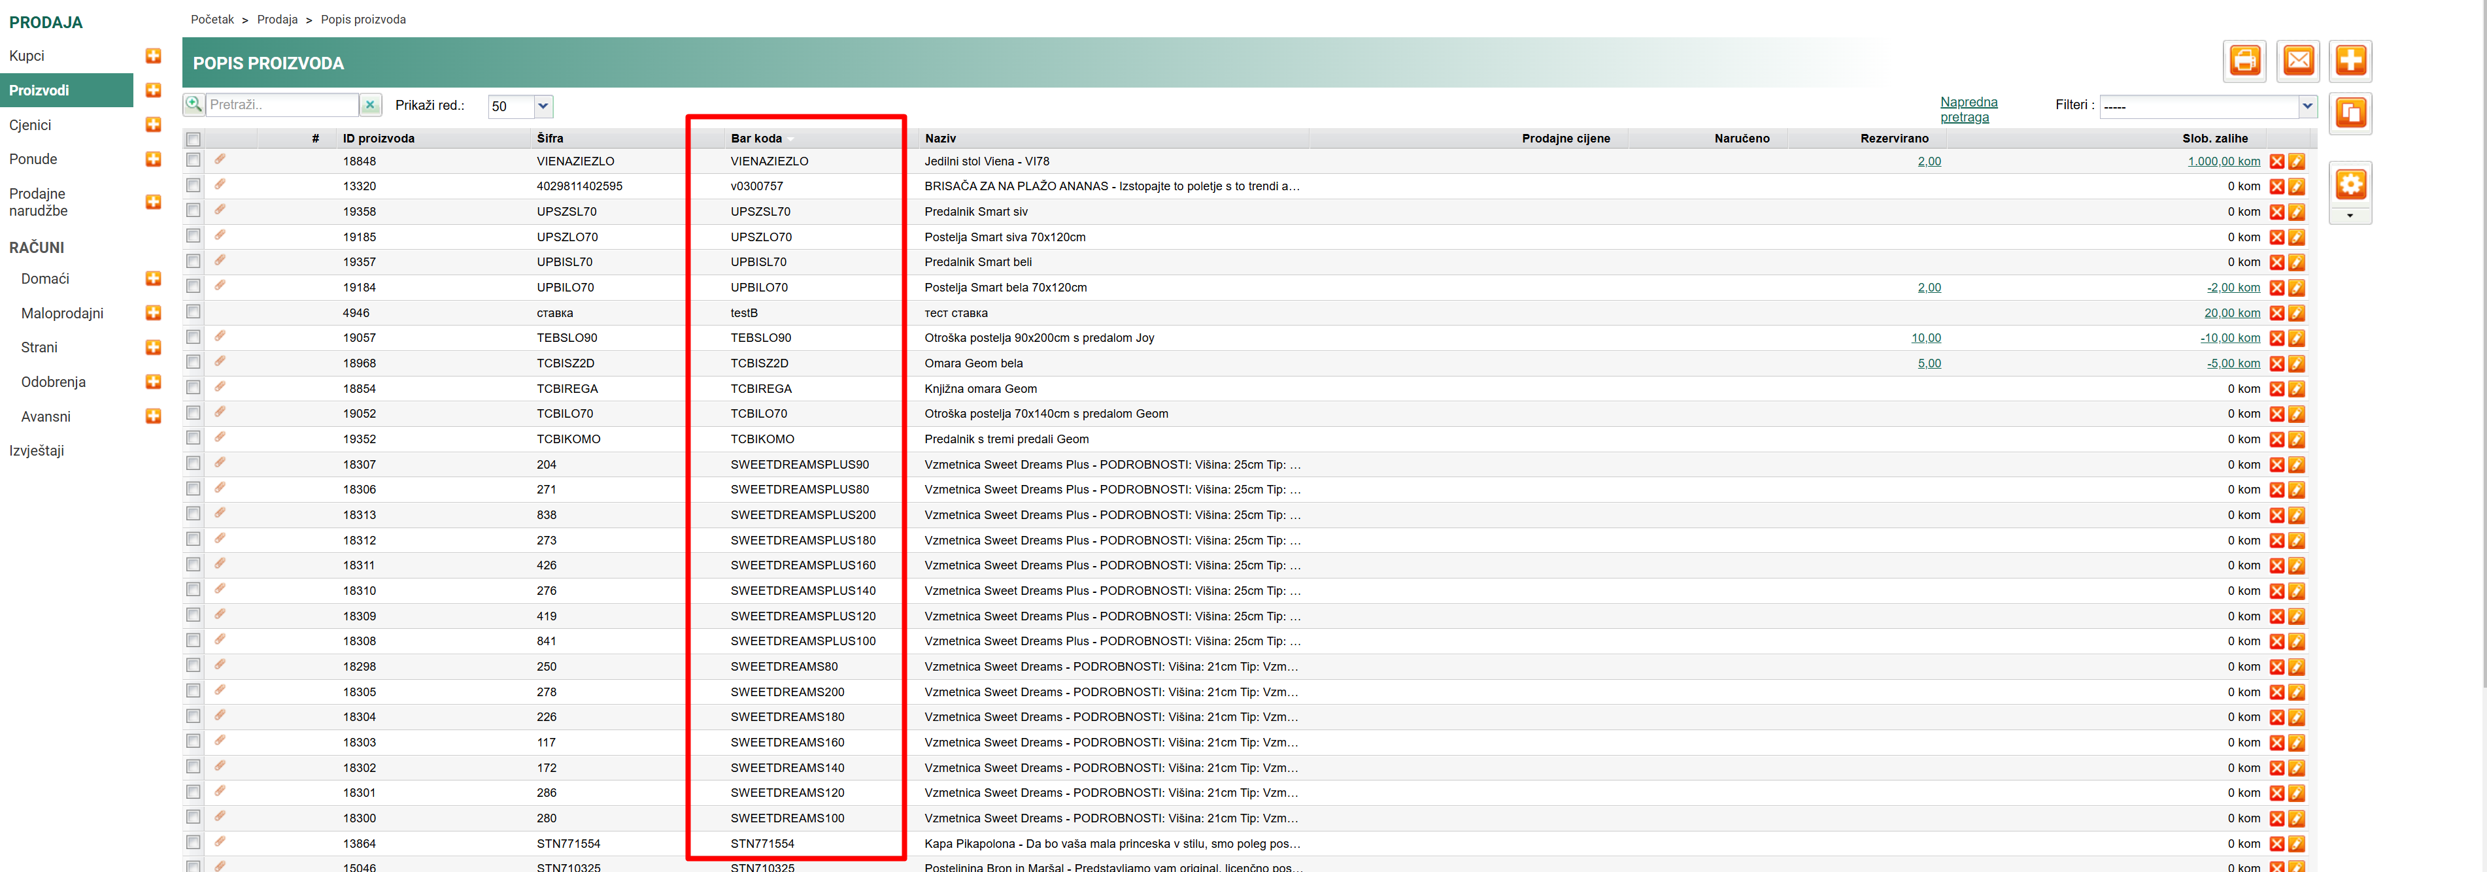
Task: Clear the search field with X icon
Action: click(370, 105)
